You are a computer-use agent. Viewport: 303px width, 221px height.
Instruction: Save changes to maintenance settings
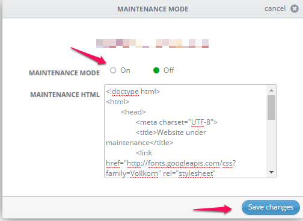click(x=271, y=207)
